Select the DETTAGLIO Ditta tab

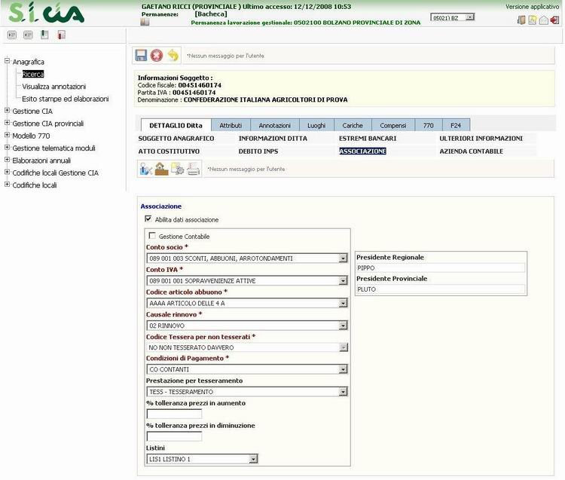176,125
